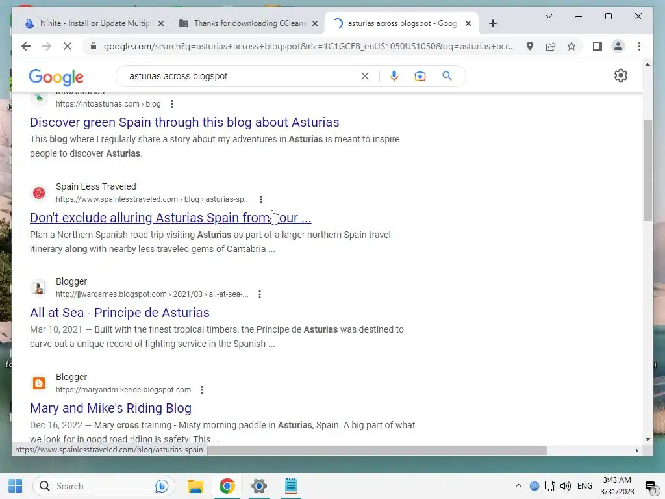Image resolution: width=665 pixels, height=499 pixels.
Task: Open Don't exclude alluring Asturias Spain link
Action: 171,218
